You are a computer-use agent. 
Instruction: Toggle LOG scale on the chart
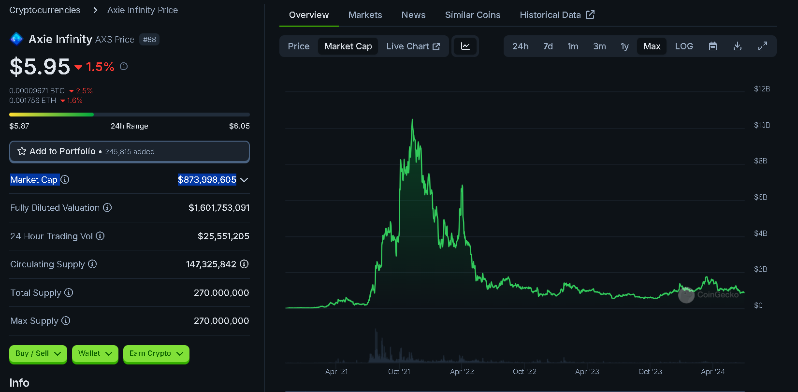pyautogui.click(x=684, y=46)
